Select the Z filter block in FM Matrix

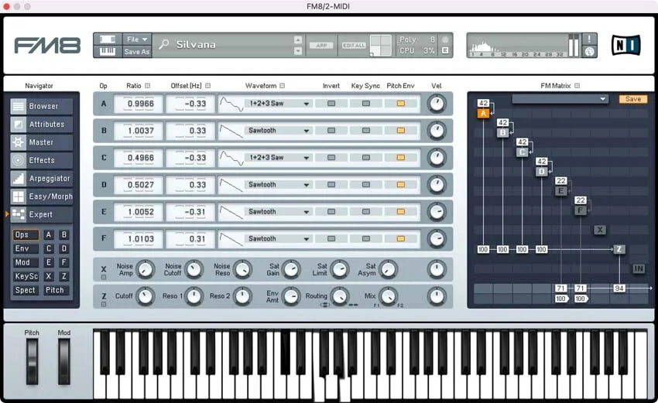tap(619, 249)
